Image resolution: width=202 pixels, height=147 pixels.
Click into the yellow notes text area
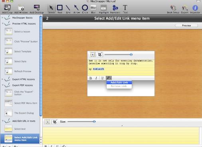(x=121, y=135)
